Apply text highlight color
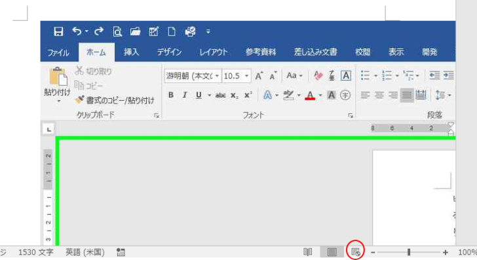 pyautogui.click(x=288, y=95)
